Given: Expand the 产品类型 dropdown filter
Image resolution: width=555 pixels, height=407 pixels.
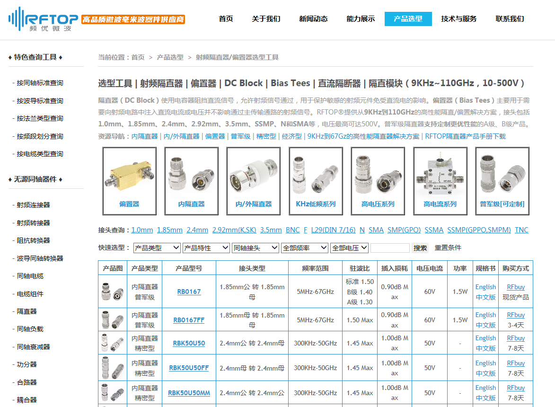Looking at the screenshot, I should pyautogui.click(x=157, y=248).
